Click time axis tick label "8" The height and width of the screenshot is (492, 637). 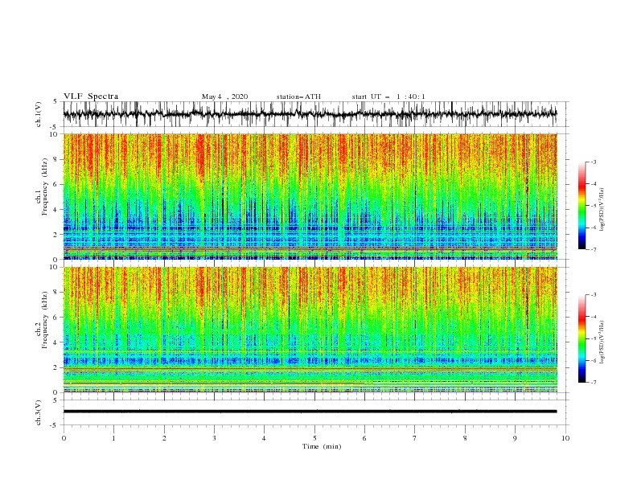(465, 438)
